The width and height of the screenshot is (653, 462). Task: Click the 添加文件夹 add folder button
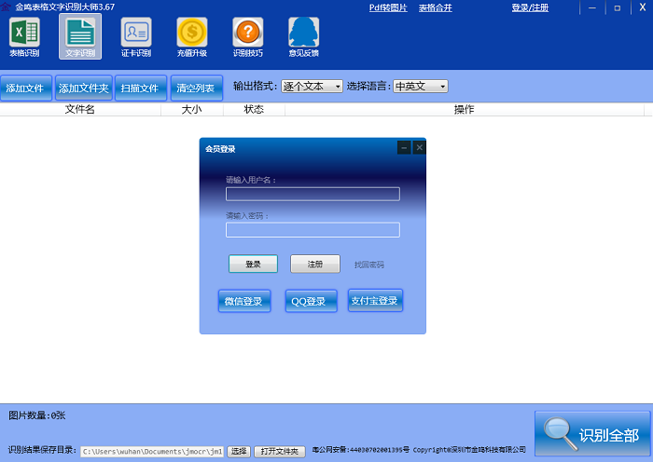[x=84, y=88]
